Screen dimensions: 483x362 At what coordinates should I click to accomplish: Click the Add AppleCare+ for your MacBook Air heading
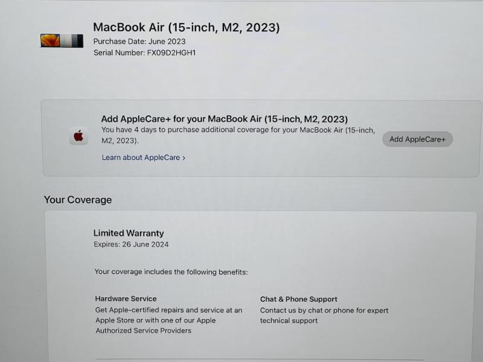coord(224,119)
